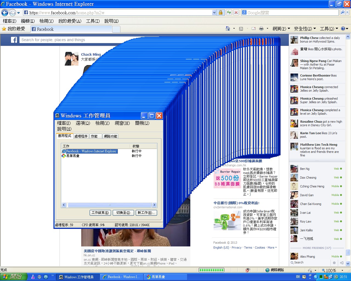Viewport: 351px width, 281px height.
Task: Click the red Stop loading icon
Action: (x=236, y=12)
